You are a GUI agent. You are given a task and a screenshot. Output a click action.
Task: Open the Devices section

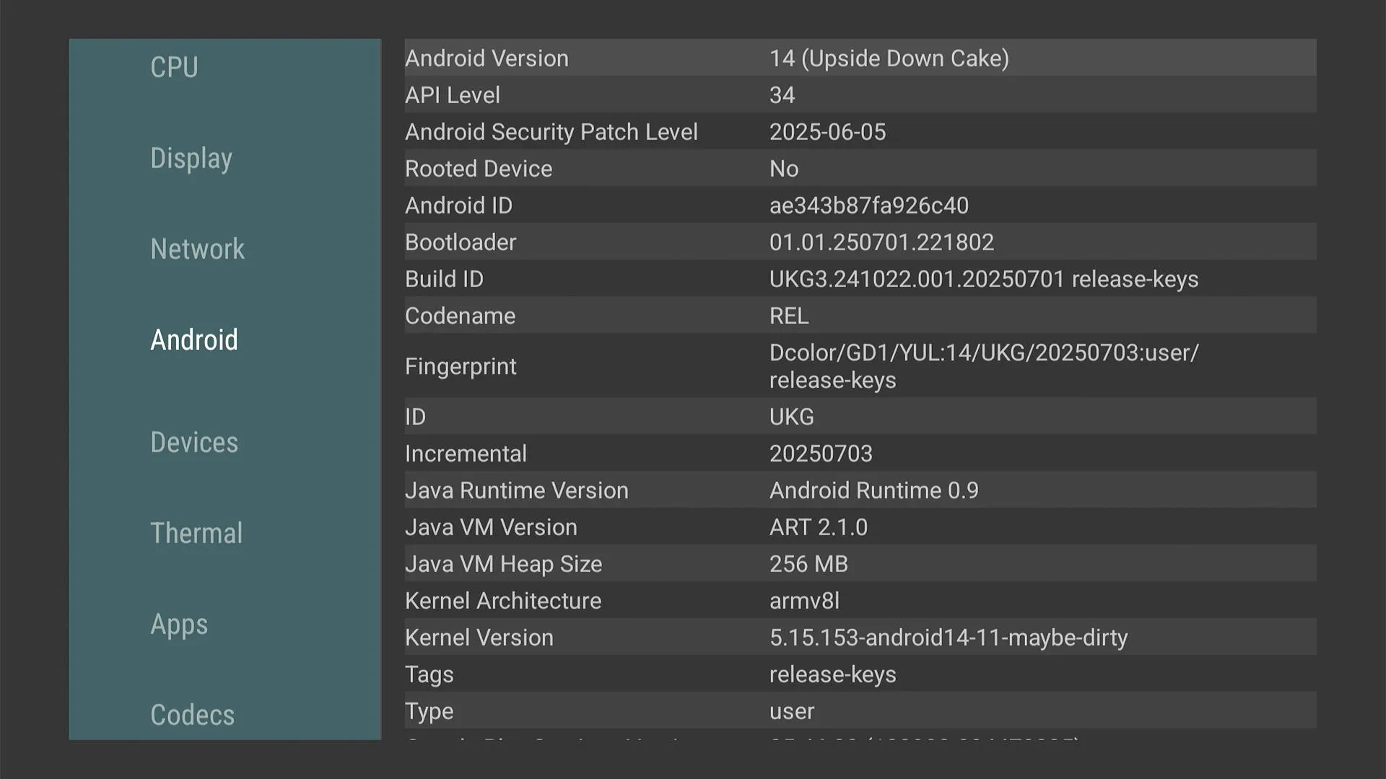[194, 443]
